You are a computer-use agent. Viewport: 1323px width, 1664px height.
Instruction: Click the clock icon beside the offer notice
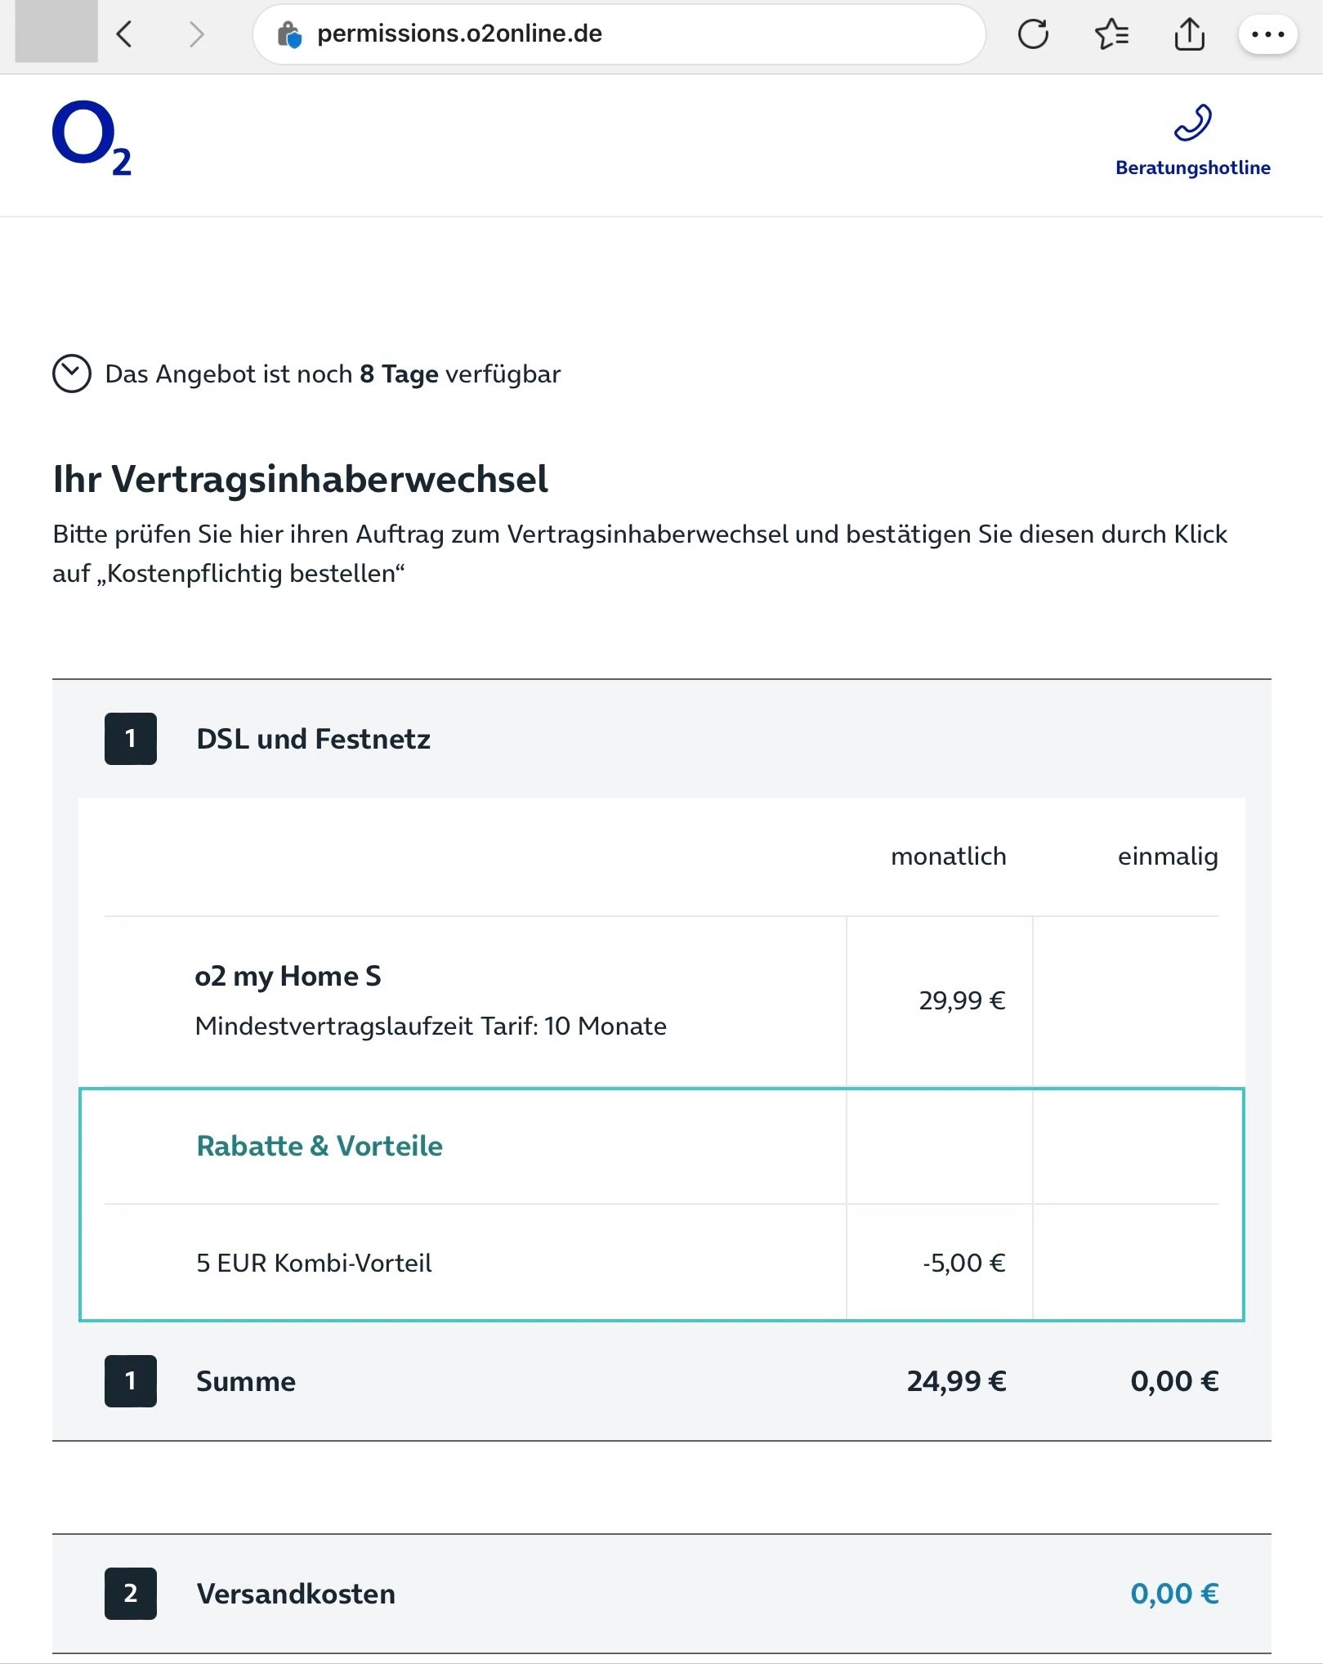coord(72,374)
